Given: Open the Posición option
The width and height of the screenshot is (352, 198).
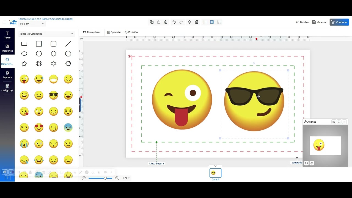Looking at the screenshot, I should [x=131, y=32].
